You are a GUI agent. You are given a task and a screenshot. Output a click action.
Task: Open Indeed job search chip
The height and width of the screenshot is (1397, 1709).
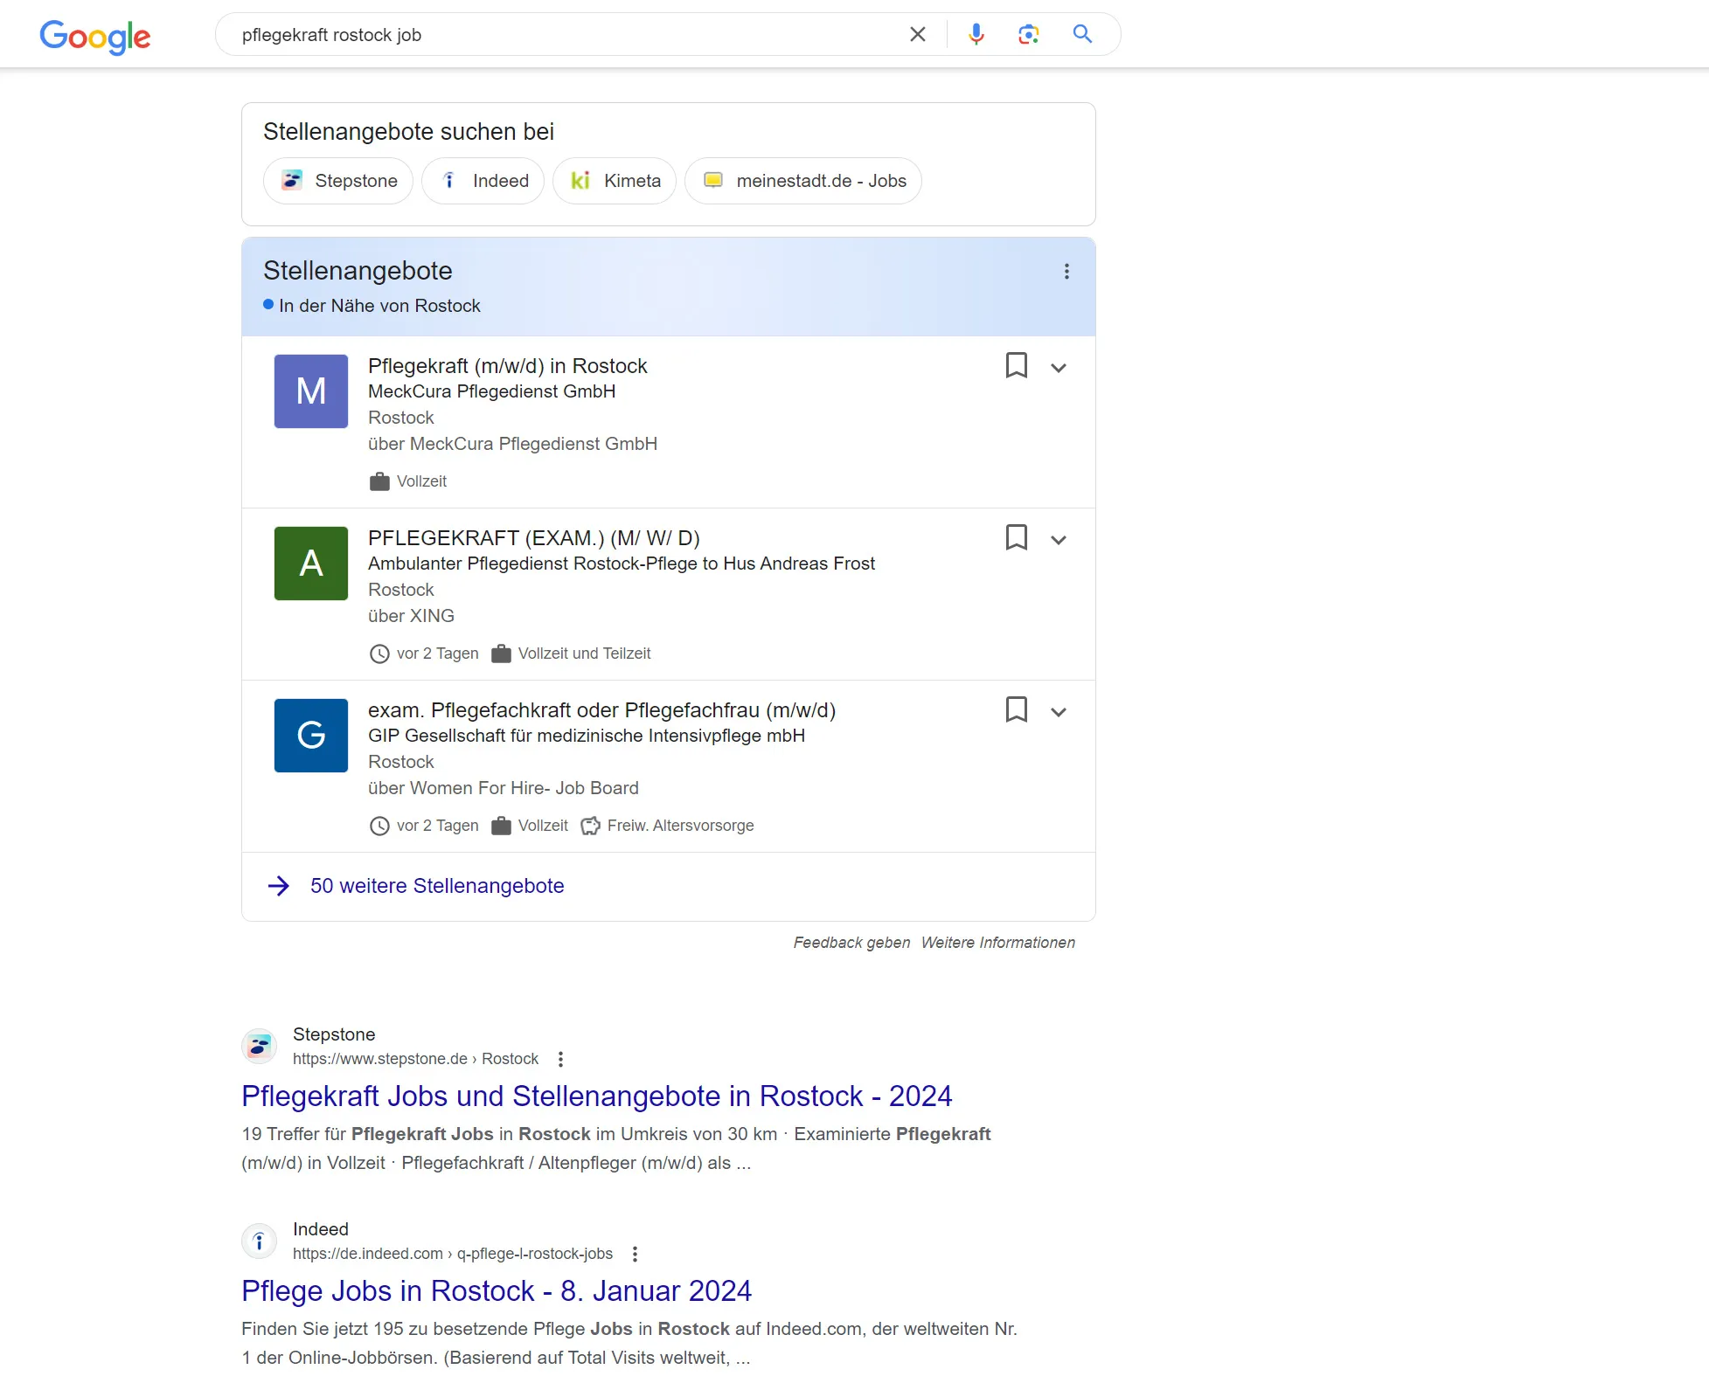pos(483,181)
